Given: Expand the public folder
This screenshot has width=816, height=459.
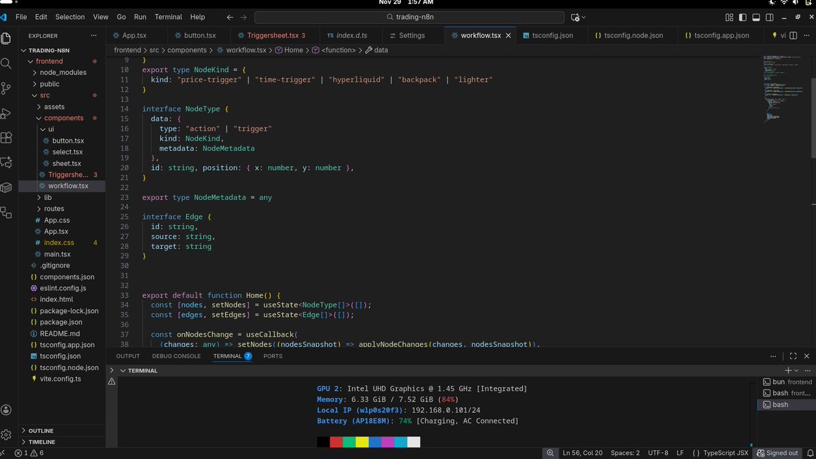Looking at the screenshot, I should [35, 84].
